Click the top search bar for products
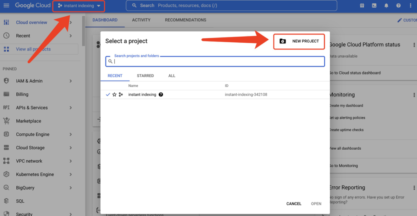Image resolution: width=417 pixels, height=216 pixels. [231, 6]
